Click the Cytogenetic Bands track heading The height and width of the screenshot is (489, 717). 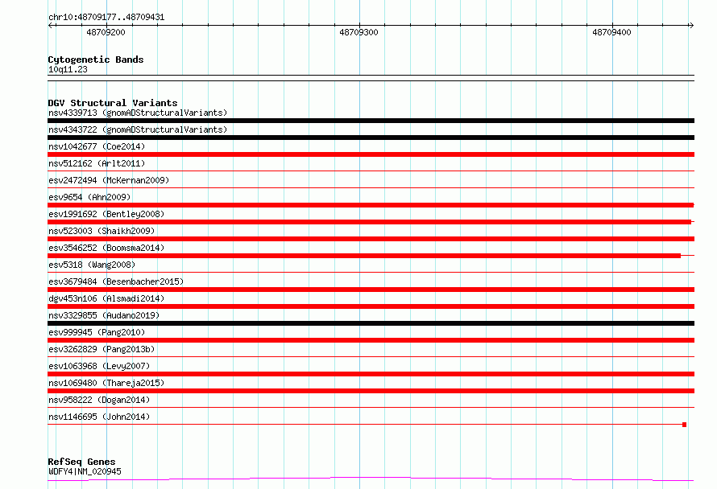coord(96,60)
